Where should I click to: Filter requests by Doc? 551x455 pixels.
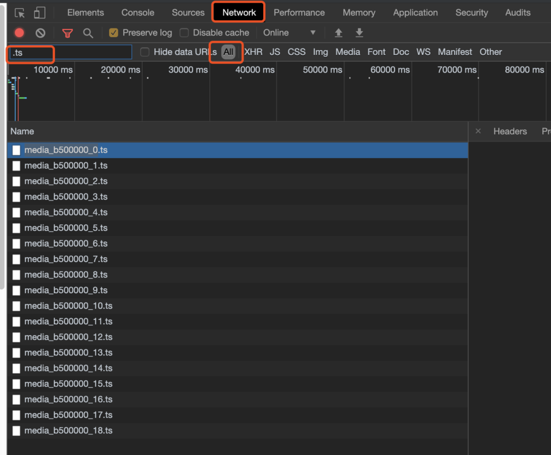tap(400, 52)
